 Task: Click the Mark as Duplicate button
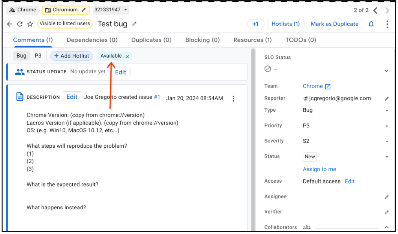(x=334, y=24)
